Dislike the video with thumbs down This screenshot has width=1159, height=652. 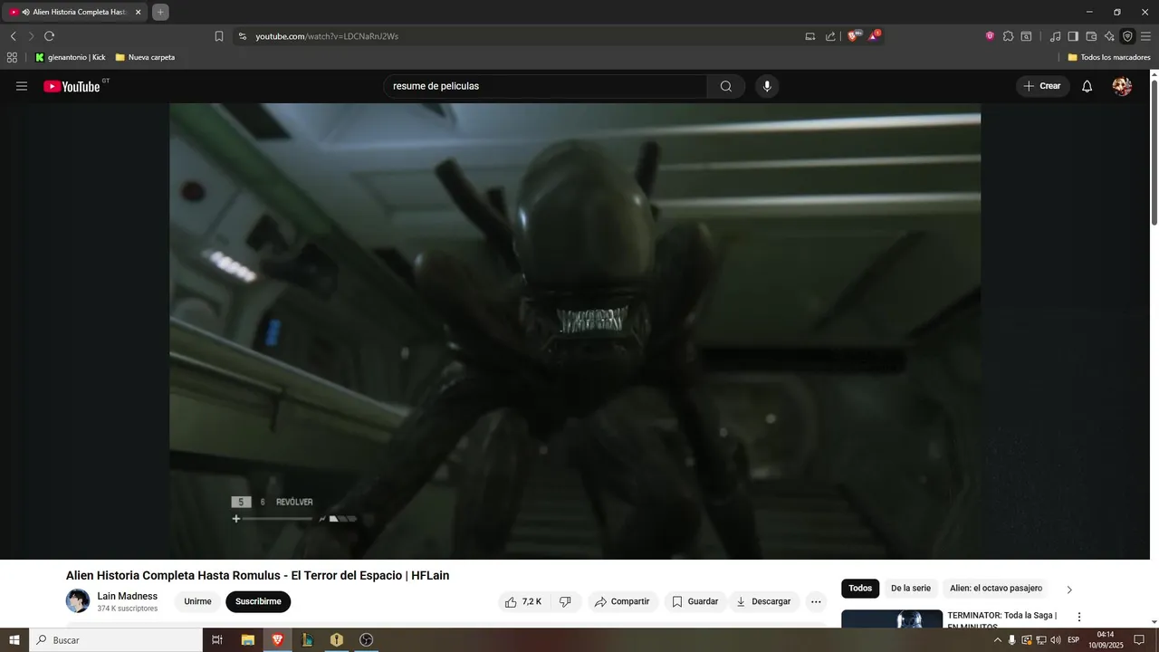tap(565, 601)
